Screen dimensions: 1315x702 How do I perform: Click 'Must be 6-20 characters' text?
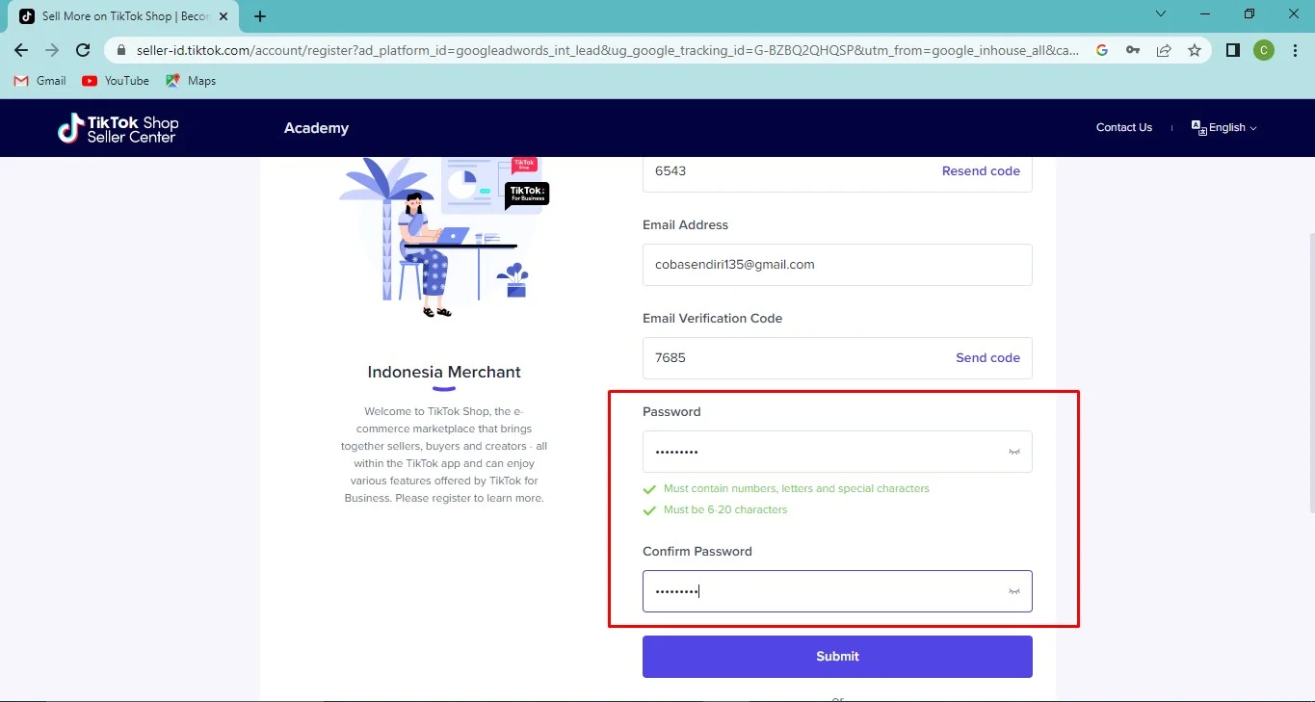point(725,509)
